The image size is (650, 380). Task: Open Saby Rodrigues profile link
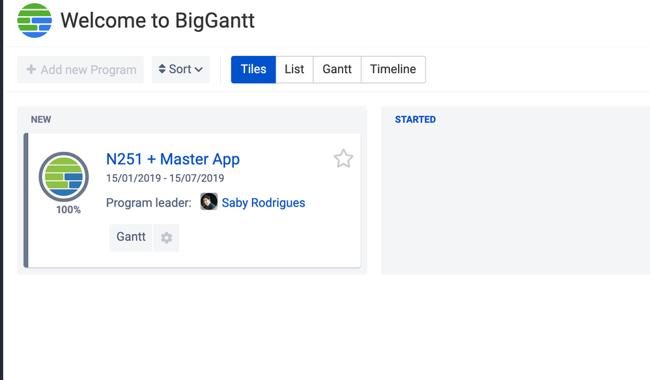[263, 203]
